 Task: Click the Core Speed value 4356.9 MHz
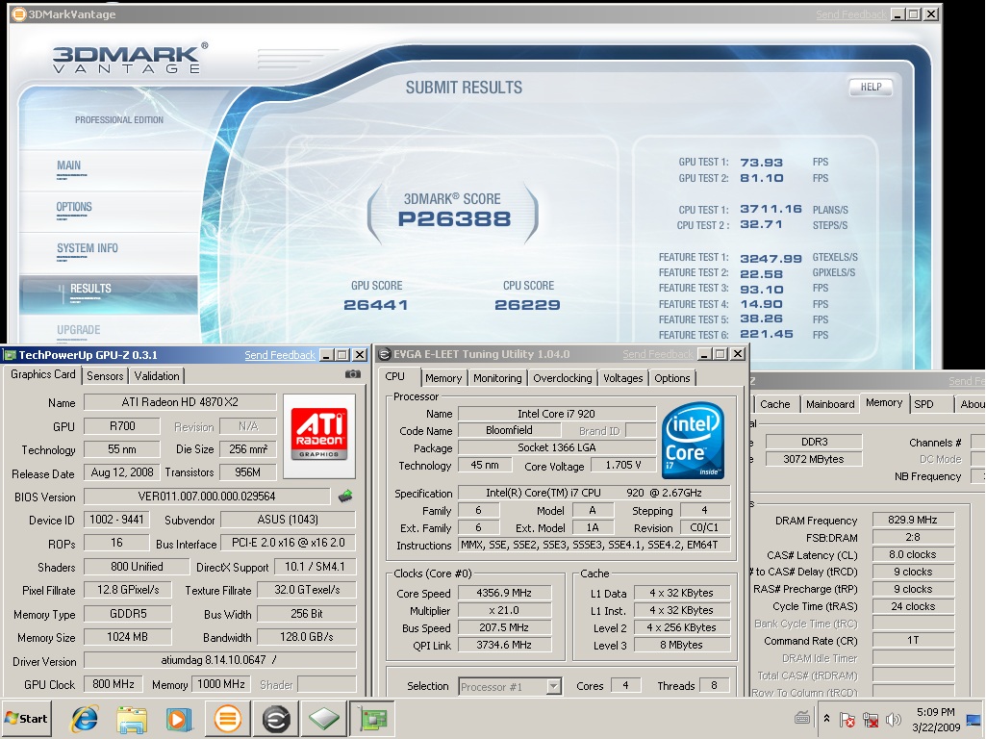504,593
